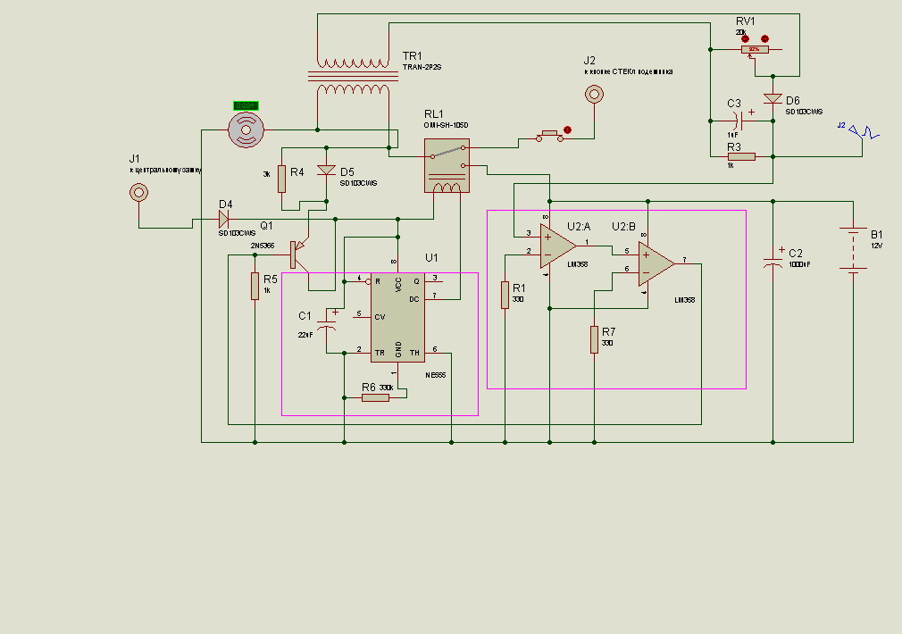
Task: Click RV1 left red adjust dot
Action: click(744, 38)
